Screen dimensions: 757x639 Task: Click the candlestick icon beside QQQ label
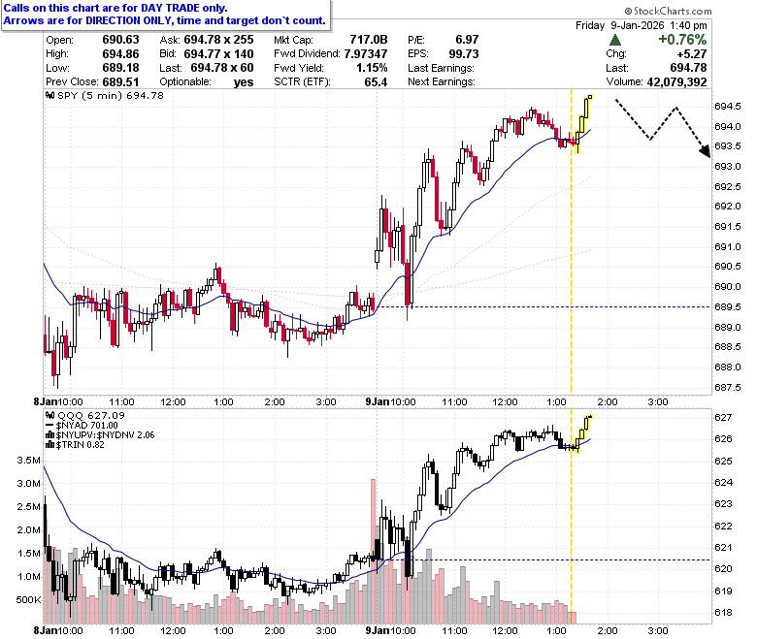(x=49, y=415)
